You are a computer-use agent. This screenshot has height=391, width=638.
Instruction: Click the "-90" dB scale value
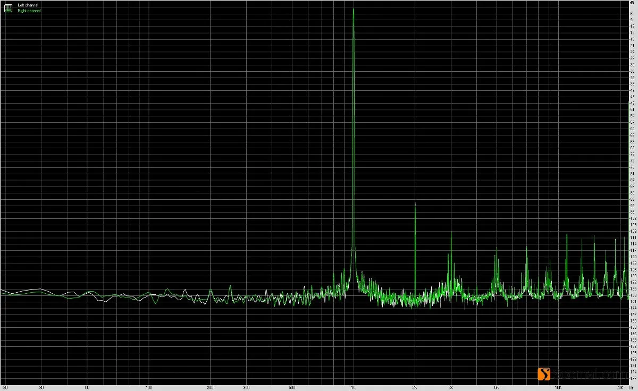coord(632,193)
